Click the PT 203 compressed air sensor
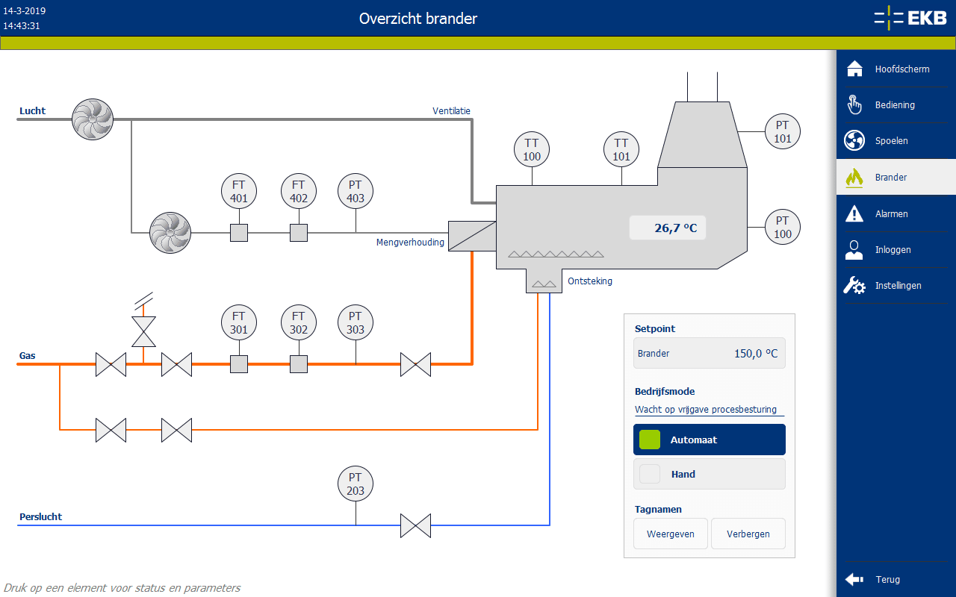Screen dimensions: 956x597 click(356, 484)
